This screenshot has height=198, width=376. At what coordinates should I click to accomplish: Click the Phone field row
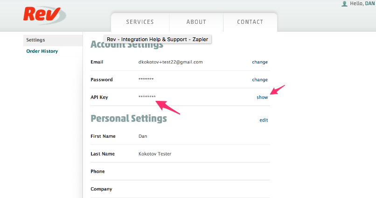pyautogui.click(x=180, y=171)
